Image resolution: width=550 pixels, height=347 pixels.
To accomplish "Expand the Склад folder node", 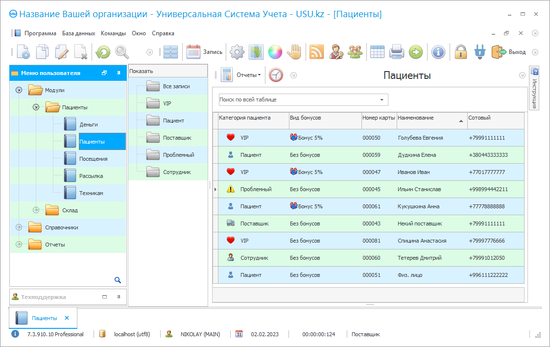I will coord(36,210).
